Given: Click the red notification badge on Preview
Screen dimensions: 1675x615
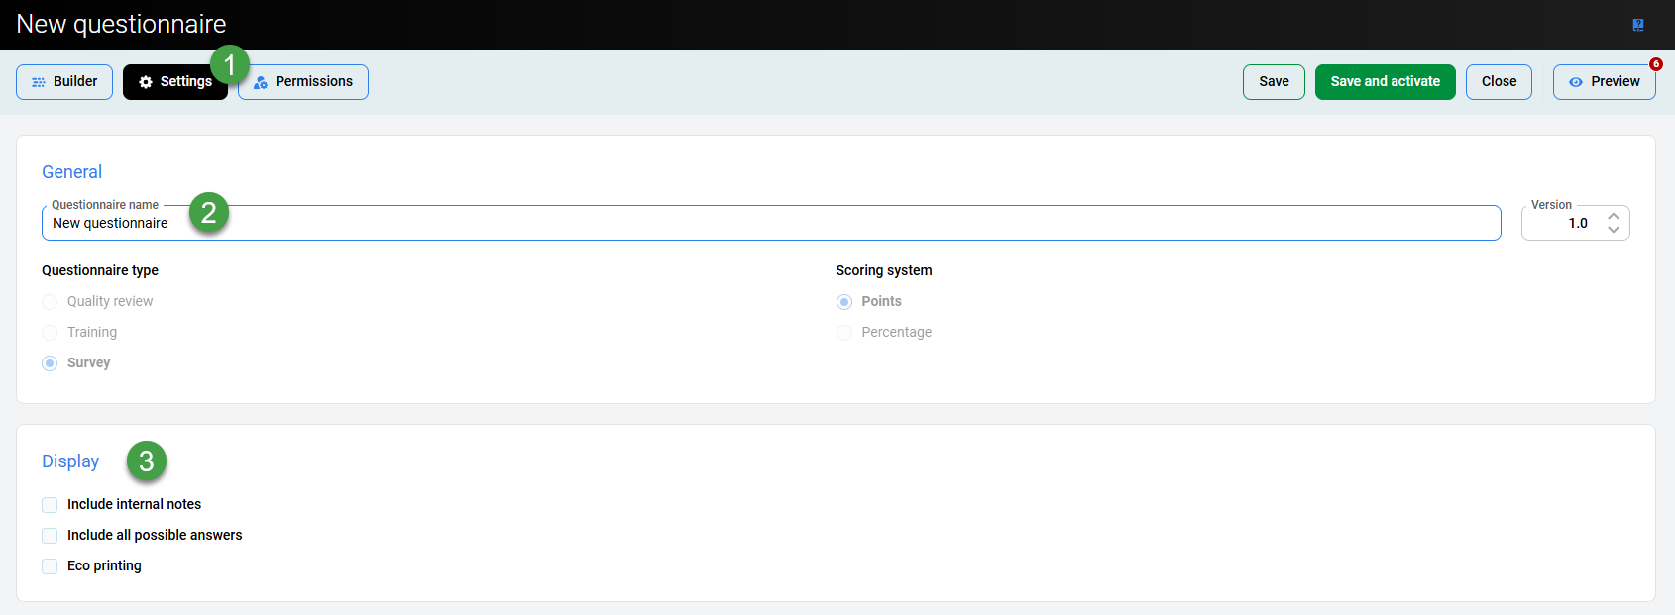Looking at the screenshot, I should [x=1655, y=64].
